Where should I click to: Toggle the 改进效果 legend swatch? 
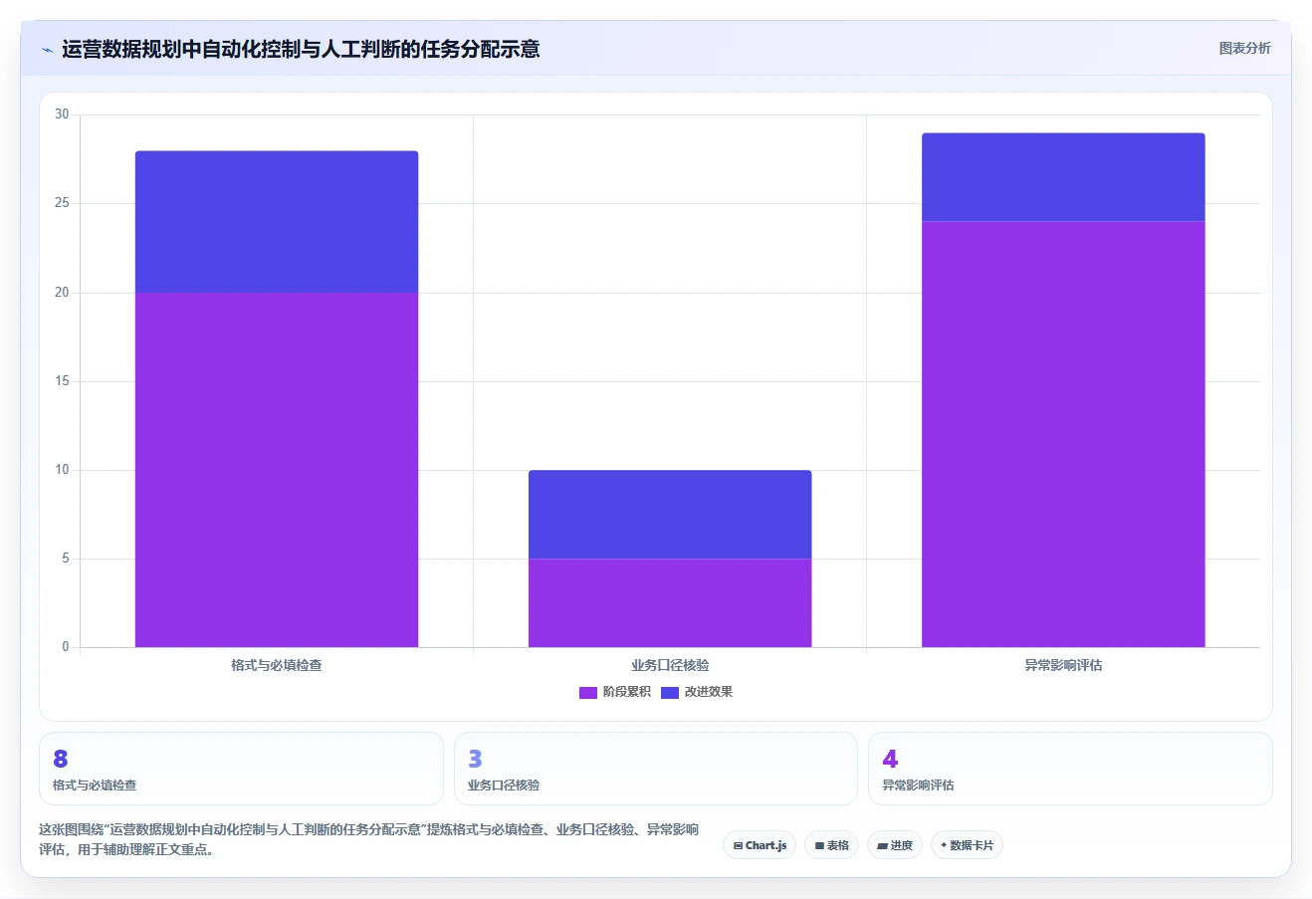(x=669, y=692)
